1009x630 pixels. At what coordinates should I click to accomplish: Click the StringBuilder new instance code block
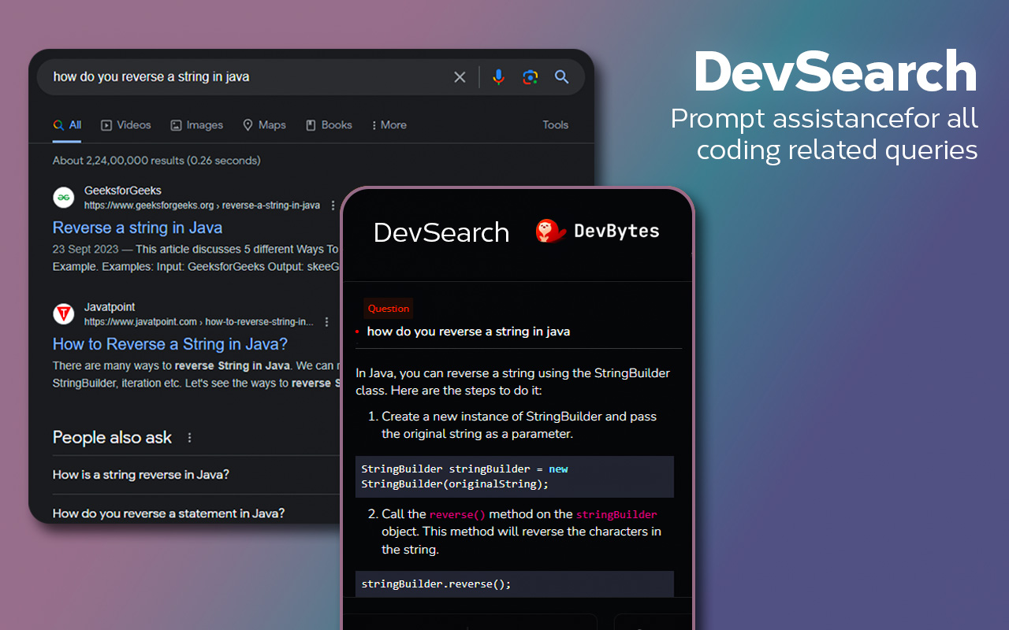(x=515, y=476)
